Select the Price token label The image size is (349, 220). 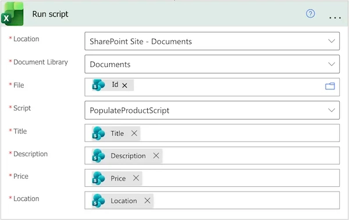point(118,178)
